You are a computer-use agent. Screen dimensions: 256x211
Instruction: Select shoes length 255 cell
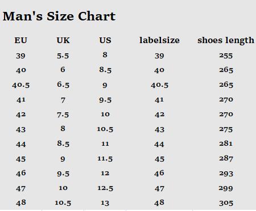226,56
